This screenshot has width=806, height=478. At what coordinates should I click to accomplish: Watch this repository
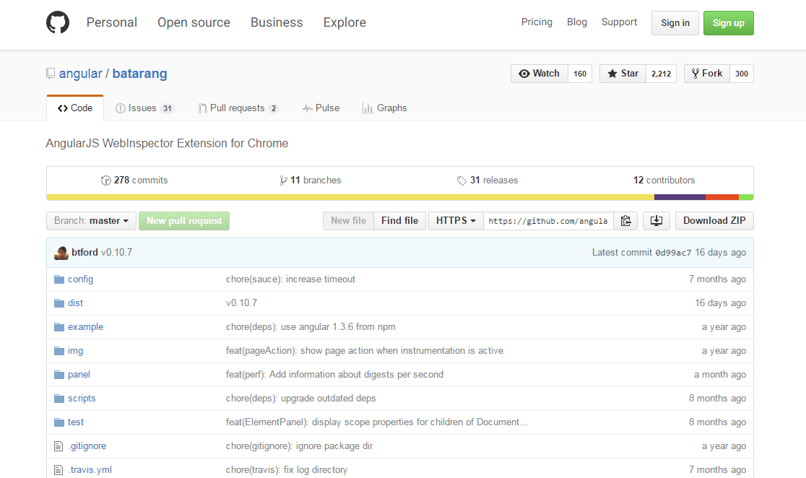tap(539, 73)
